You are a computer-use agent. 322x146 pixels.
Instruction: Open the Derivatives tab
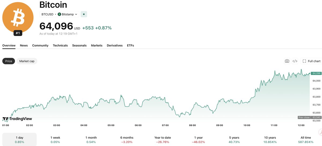click(x=115, y=45)
